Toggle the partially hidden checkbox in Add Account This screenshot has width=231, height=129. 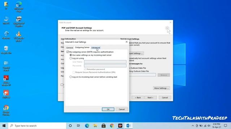tap(62, 85)
